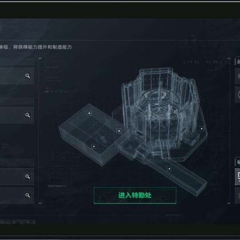Open the third list row containing a magnifier
The image size is (240, 240).
coord(17,176)
